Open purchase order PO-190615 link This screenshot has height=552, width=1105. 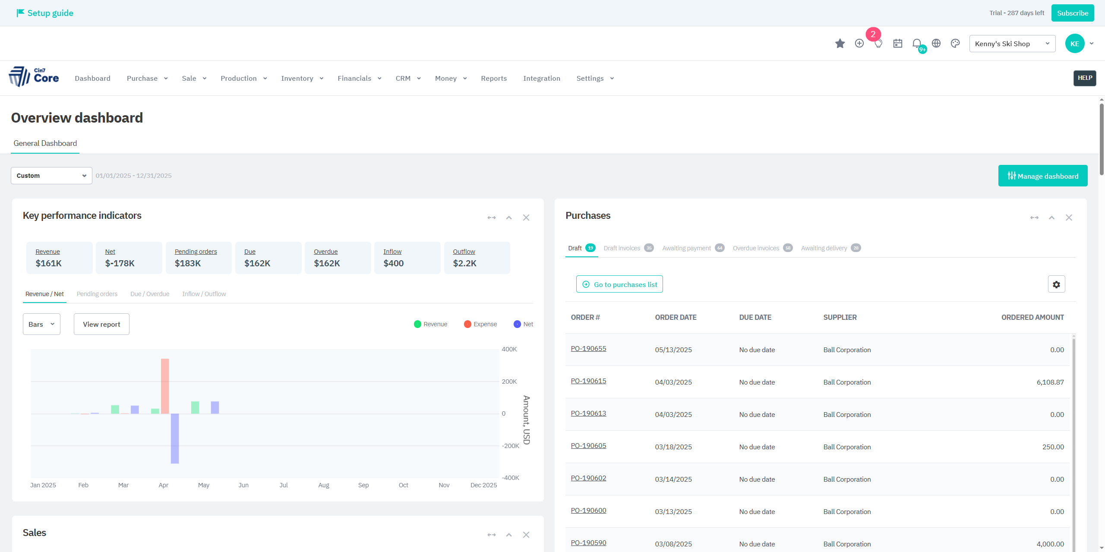(588, 381)
